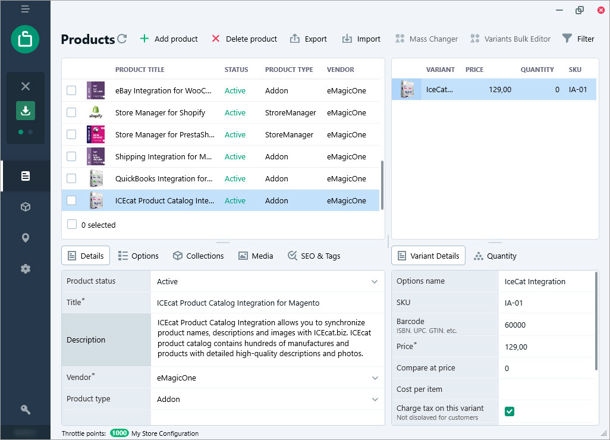Check the Store Manager for Shopify checkbox
Image resolution: width=610 pixels, height=440 pixels.
[x=71, y=112]
